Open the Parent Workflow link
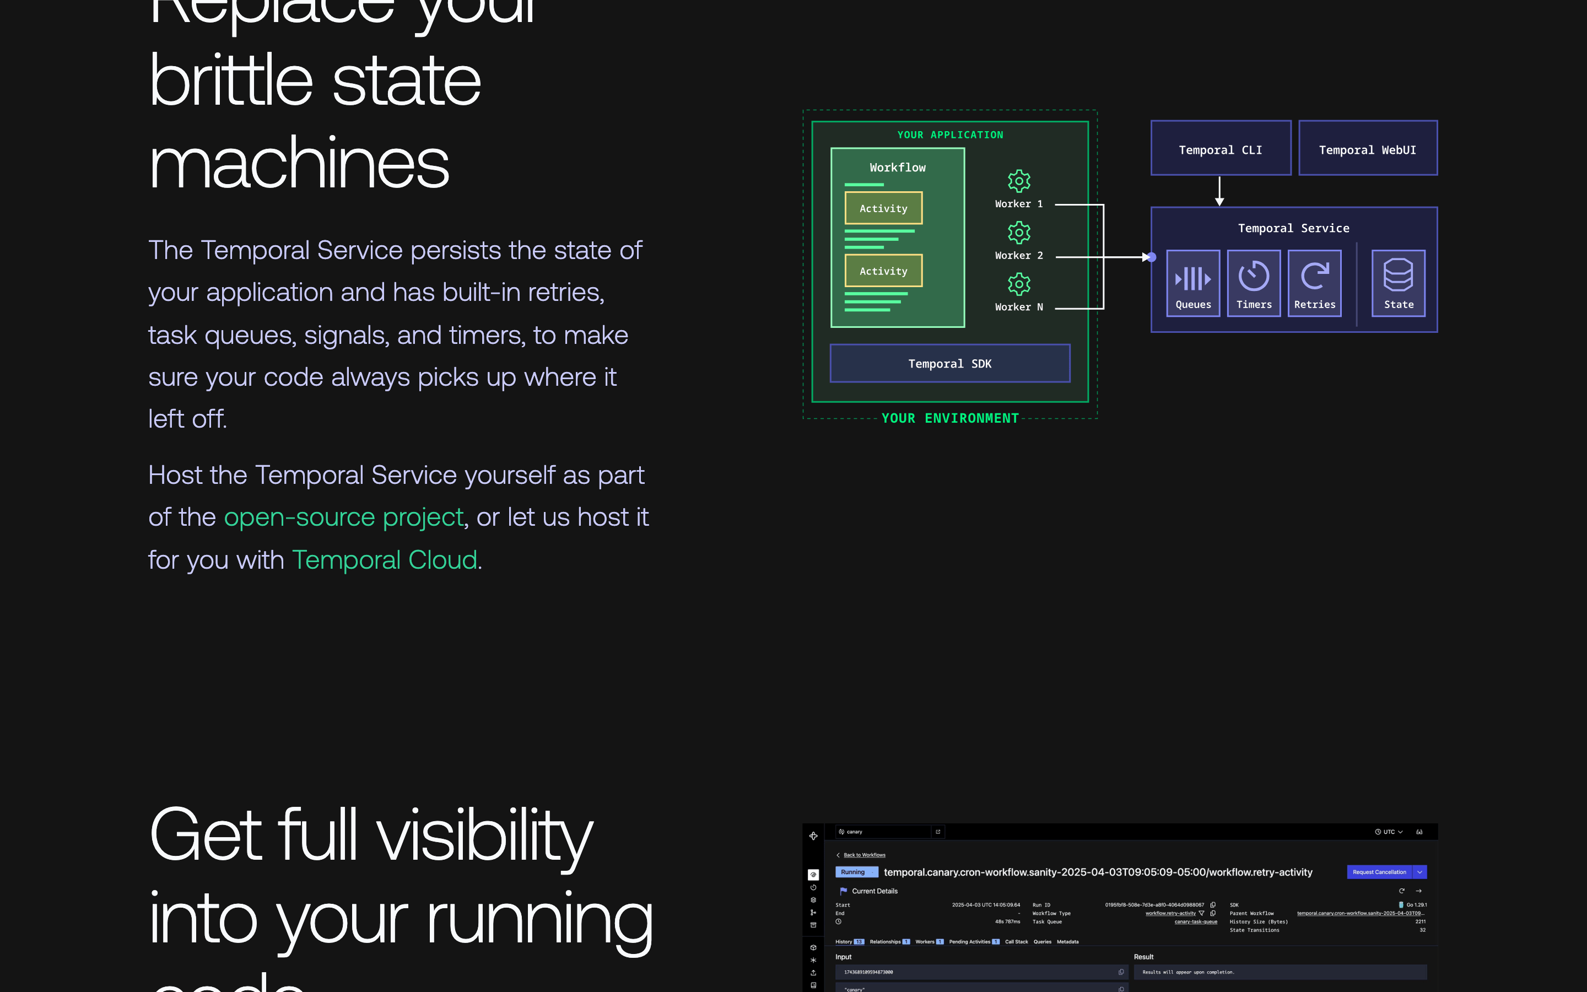Viewport: 1587px width, 992px height. [1361, 913]
